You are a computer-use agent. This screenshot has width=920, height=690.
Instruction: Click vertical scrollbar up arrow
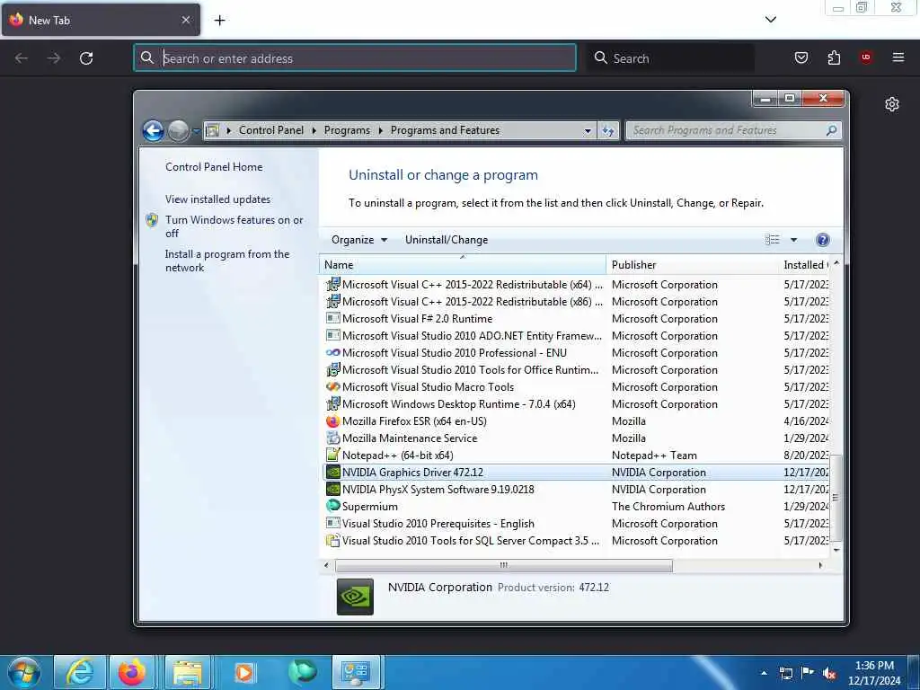[x=836, y=263]
